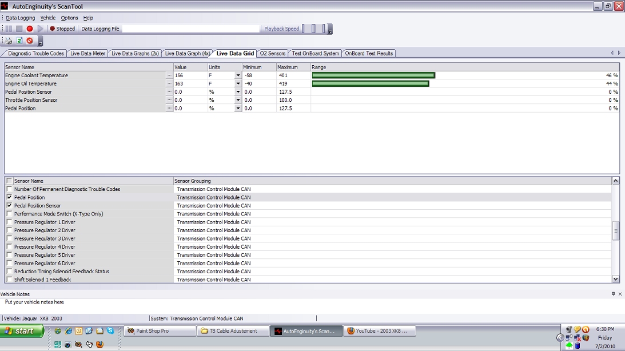Image resolution: width=625 pixels, height=351 pixels.
Task: Check Performance Mode Switch (X-Type Only)
Action: [x=9, y=214]
